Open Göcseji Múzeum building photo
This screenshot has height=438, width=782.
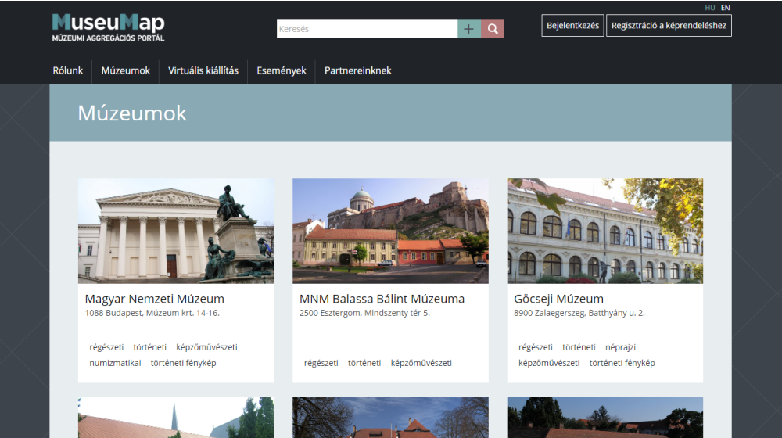(605, 231)
